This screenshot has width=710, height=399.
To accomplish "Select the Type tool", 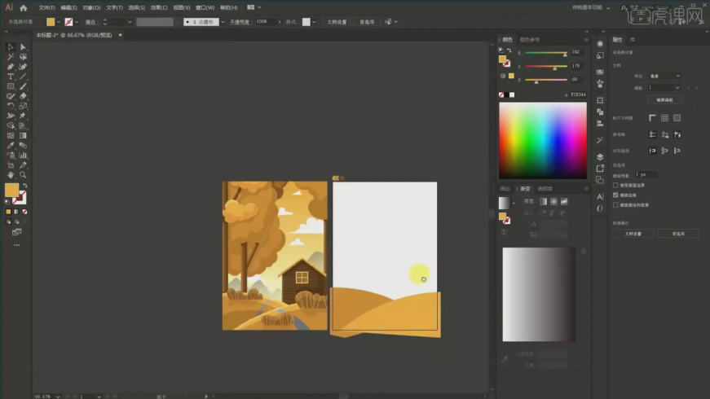I will [x=11, y=77].
